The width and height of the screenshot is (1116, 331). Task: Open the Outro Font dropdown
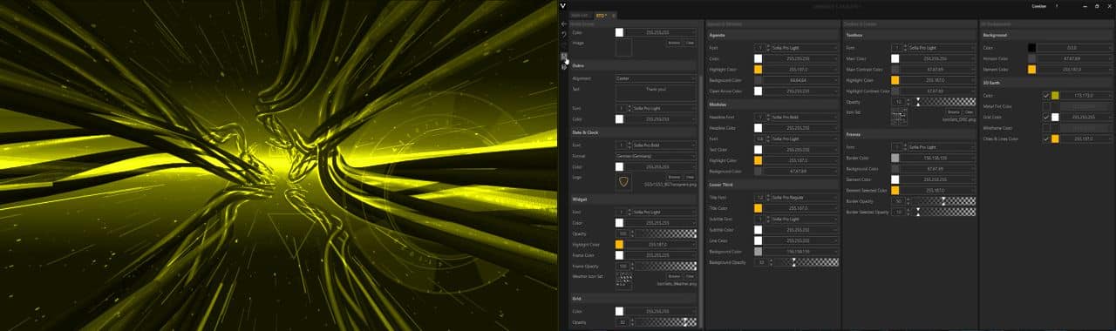coord(663,108)
